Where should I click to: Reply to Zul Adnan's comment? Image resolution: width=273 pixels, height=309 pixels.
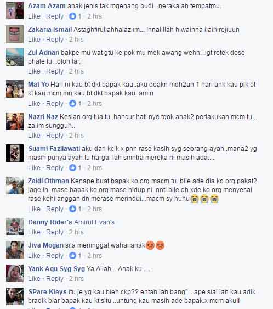(x=55, y=71)
